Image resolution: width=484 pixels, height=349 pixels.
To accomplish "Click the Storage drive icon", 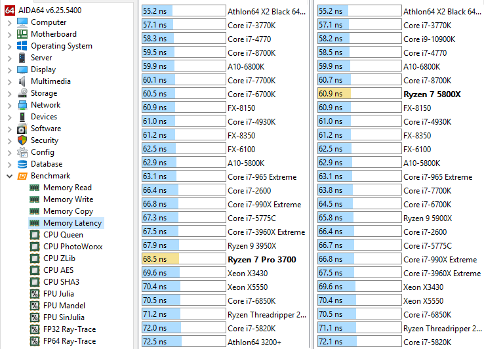I will 22,93.
